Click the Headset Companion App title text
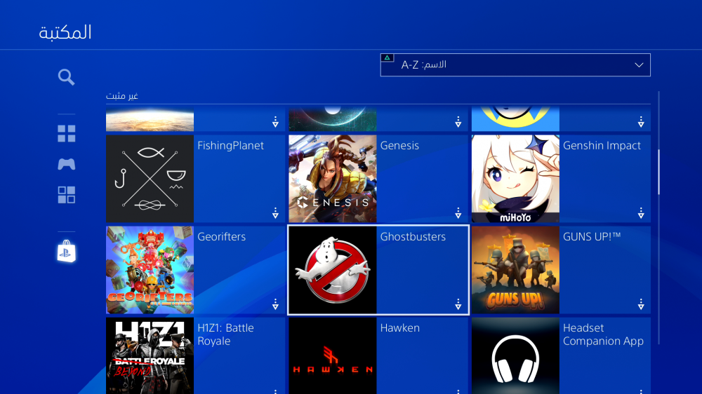 [603, 334]
